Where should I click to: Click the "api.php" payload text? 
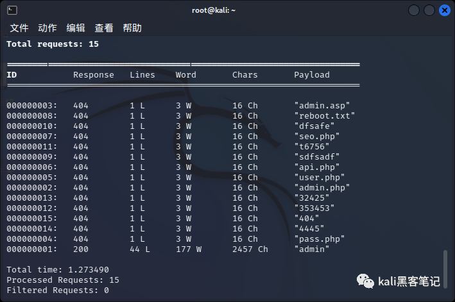tap(317, 167)
